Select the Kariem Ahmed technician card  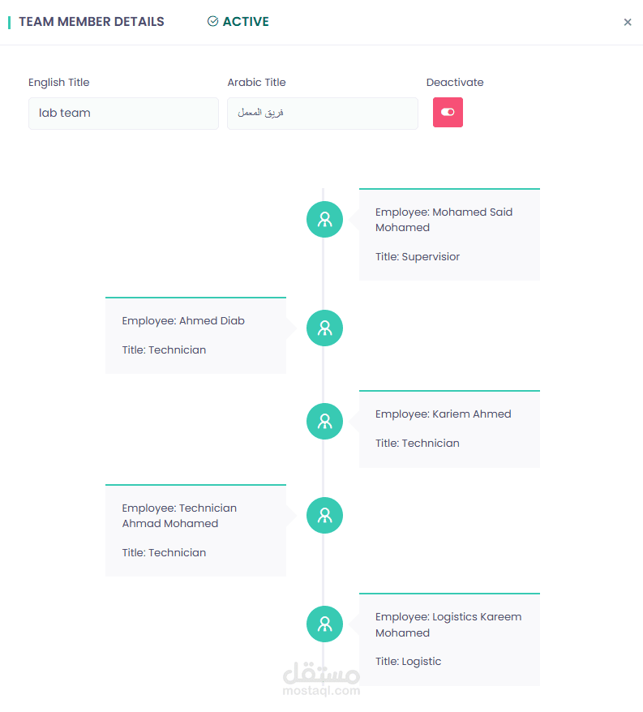[x=449, y=429]
